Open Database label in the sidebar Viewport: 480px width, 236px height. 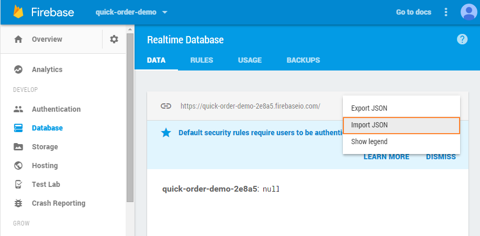[x=47, y=128]
